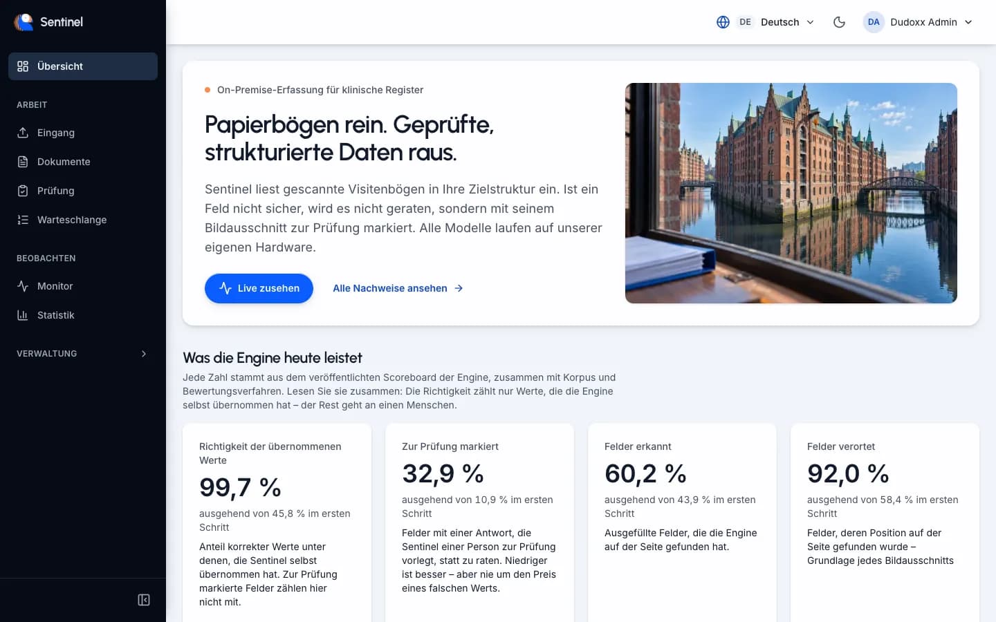
Task: Select the Dokumente file icon
Action: click(23, 162)
